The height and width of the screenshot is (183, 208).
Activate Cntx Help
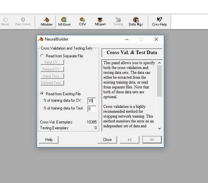point(160,22)
